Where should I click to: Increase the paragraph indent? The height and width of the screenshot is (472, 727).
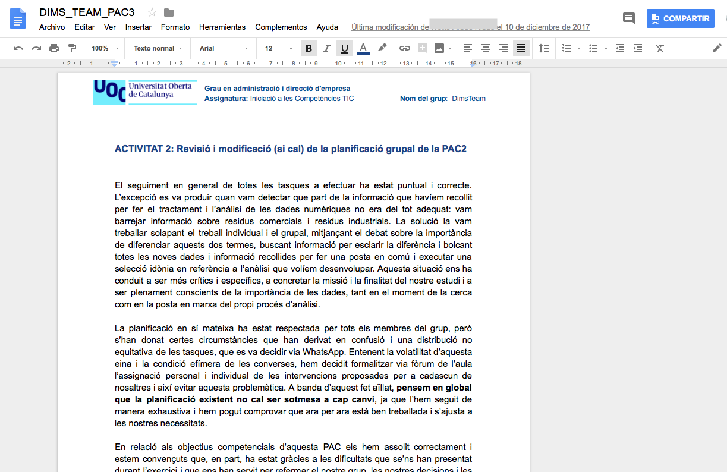pos(638,48)
